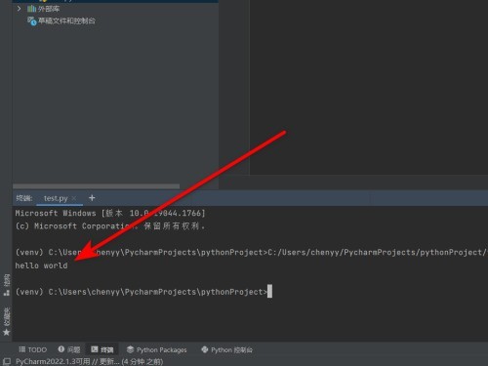Viewport: 488px width, 366px height.
Task: Open the Python Packages tool window
Action: coord(156,349)
